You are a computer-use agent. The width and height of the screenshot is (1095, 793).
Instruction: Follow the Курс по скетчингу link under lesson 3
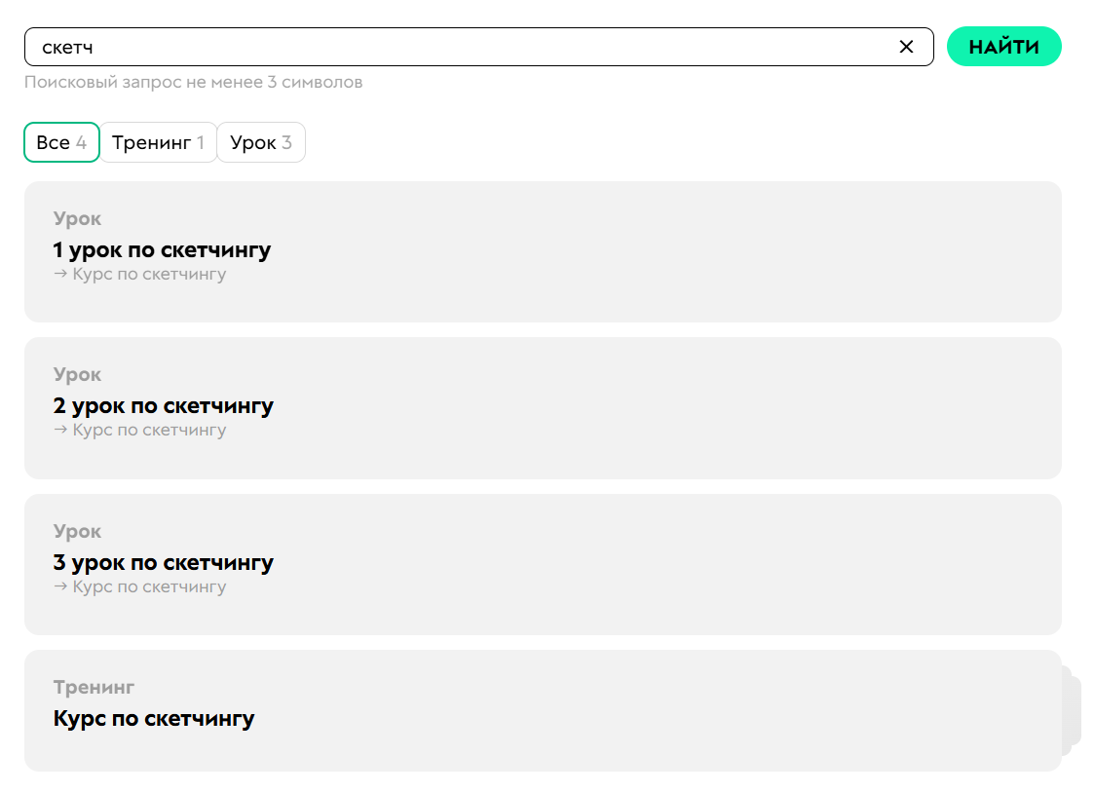(x=149, y=587)
